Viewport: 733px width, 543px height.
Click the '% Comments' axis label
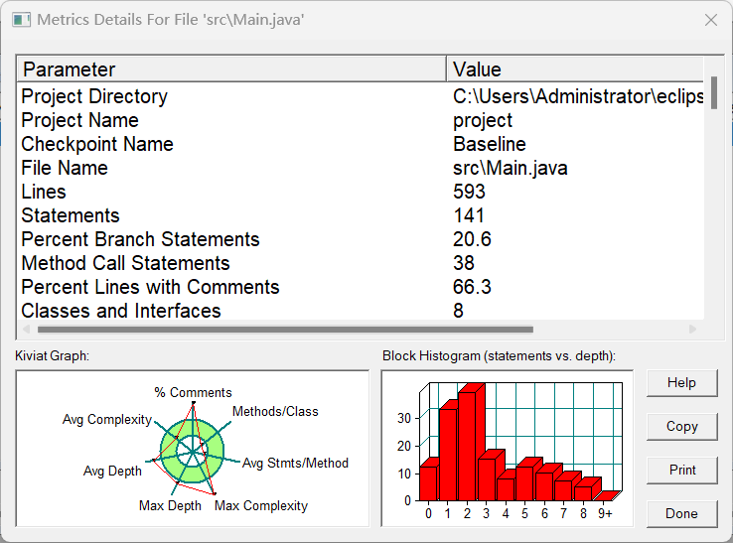coord(193,392)
